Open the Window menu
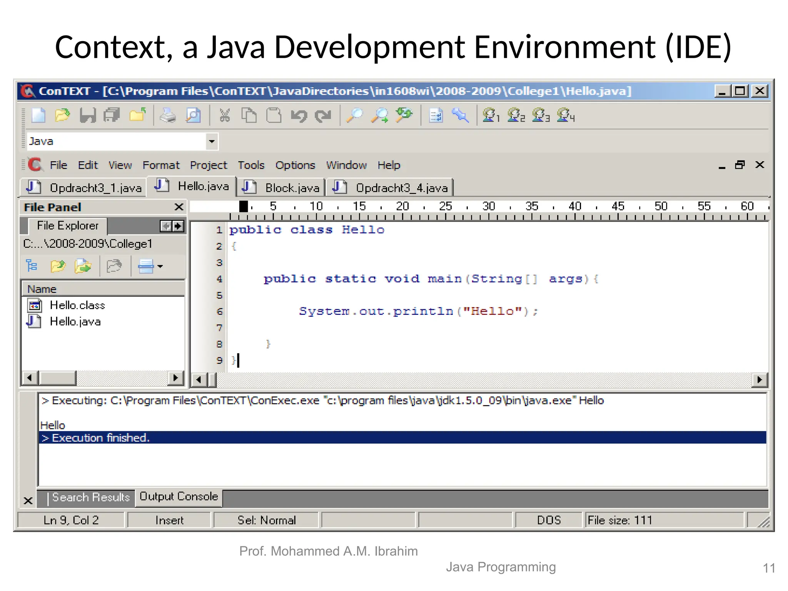 pos(346,165)
